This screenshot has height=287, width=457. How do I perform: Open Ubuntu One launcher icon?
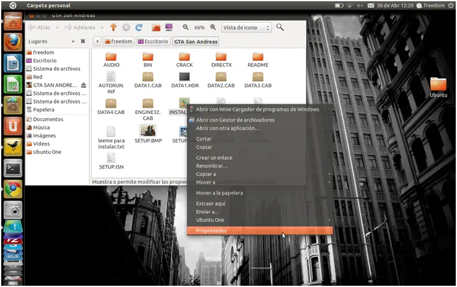pyautogui.click(x=13, y=126)
